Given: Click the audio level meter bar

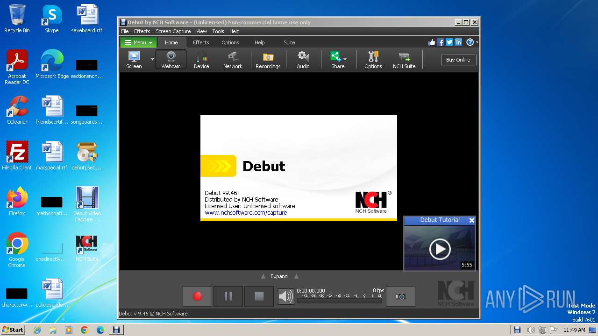Looking at the screenshot, I should [339, 301].
